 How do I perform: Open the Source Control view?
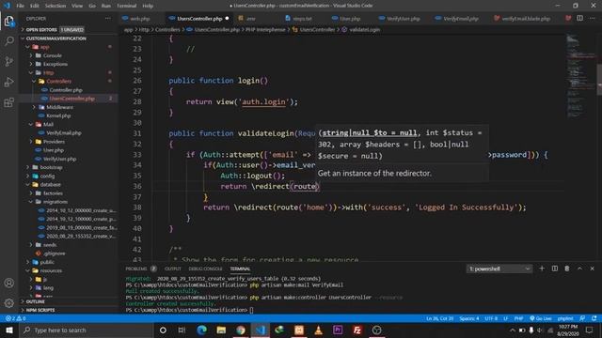8,61
